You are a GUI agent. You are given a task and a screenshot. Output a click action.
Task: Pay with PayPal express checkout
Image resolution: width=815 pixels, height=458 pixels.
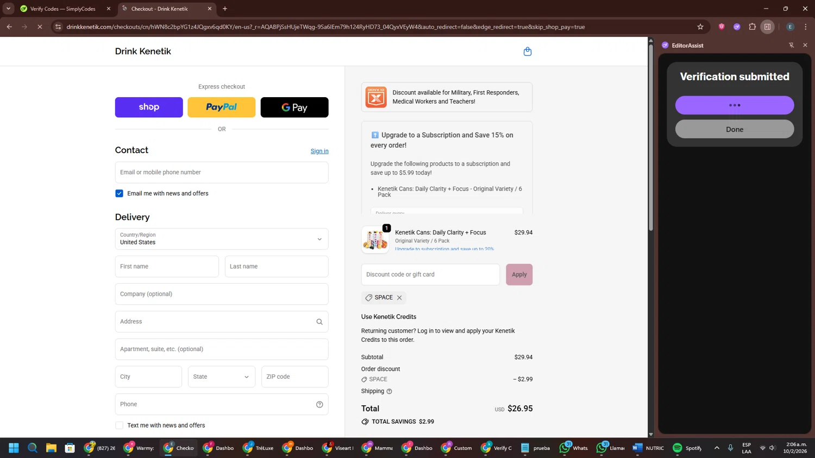click(222, 107)
